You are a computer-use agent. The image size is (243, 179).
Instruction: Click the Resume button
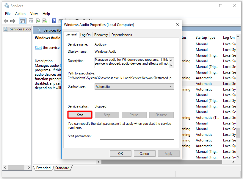pyautogui.click(x=161, y=115)
